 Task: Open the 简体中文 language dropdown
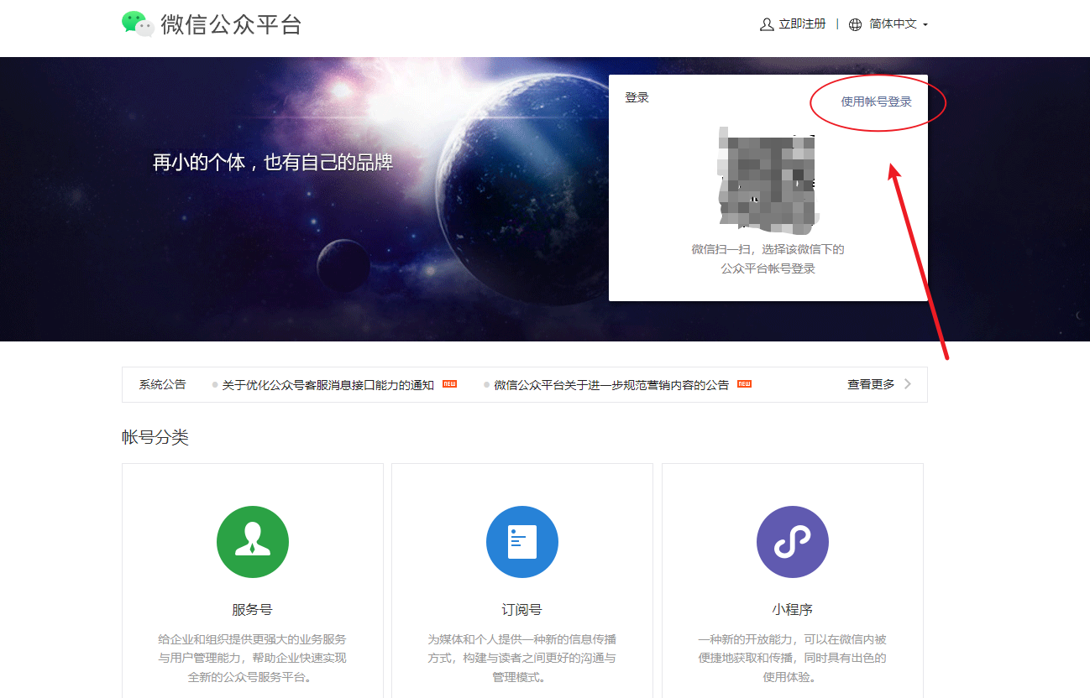point(899,24)
